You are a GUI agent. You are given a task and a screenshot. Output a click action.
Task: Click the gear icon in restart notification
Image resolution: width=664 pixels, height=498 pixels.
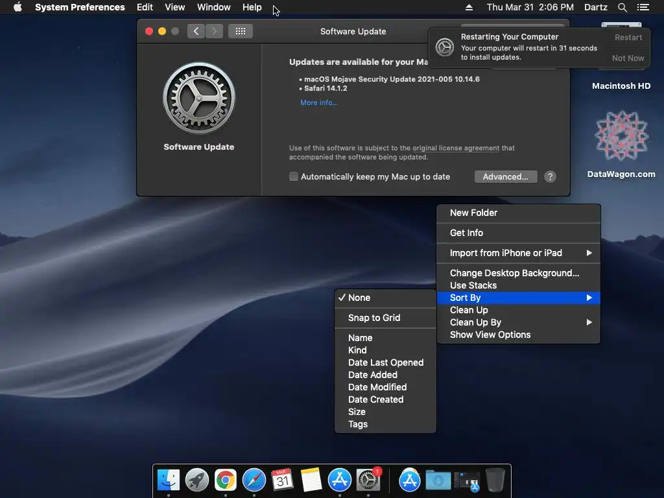tap(445, 47)
